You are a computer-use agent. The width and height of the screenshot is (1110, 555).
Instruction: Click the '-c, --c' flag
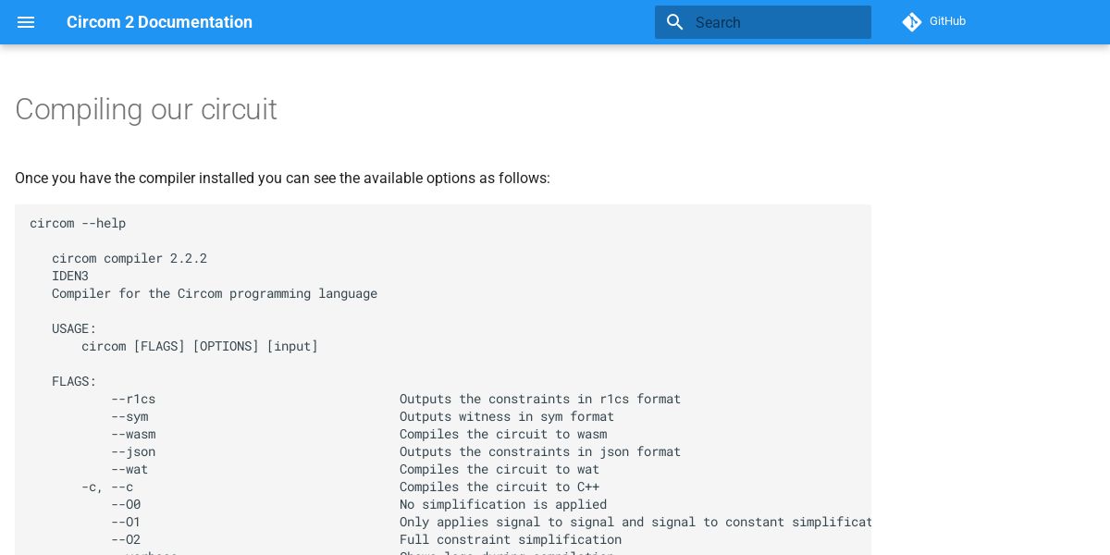click(107, 487)
